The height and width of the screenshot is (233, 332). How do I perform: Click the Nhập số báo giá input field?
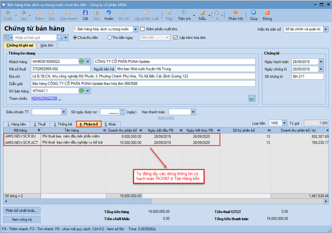pos(35,38)
